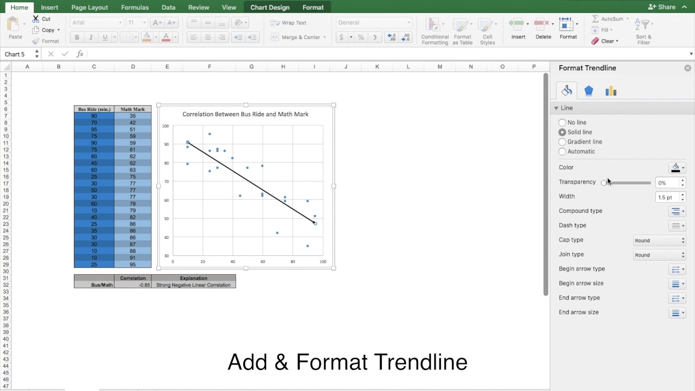Viewport: 695px width, 391px height.
Task: Select the No line radio option
Action: click(562, 122)
